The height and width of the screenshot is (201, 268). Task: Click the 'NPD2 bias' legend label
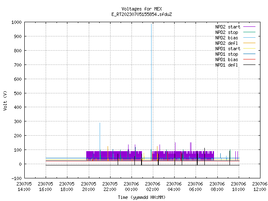click(x=227, y=38)
